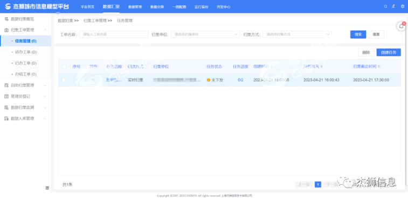Focus the 工单名称 input field
The image size is (408, 201).
pyautogui.click(x=114, y=34)
